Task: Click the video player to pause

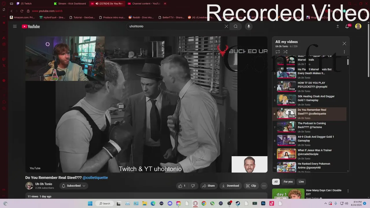Action: (146, 104)
